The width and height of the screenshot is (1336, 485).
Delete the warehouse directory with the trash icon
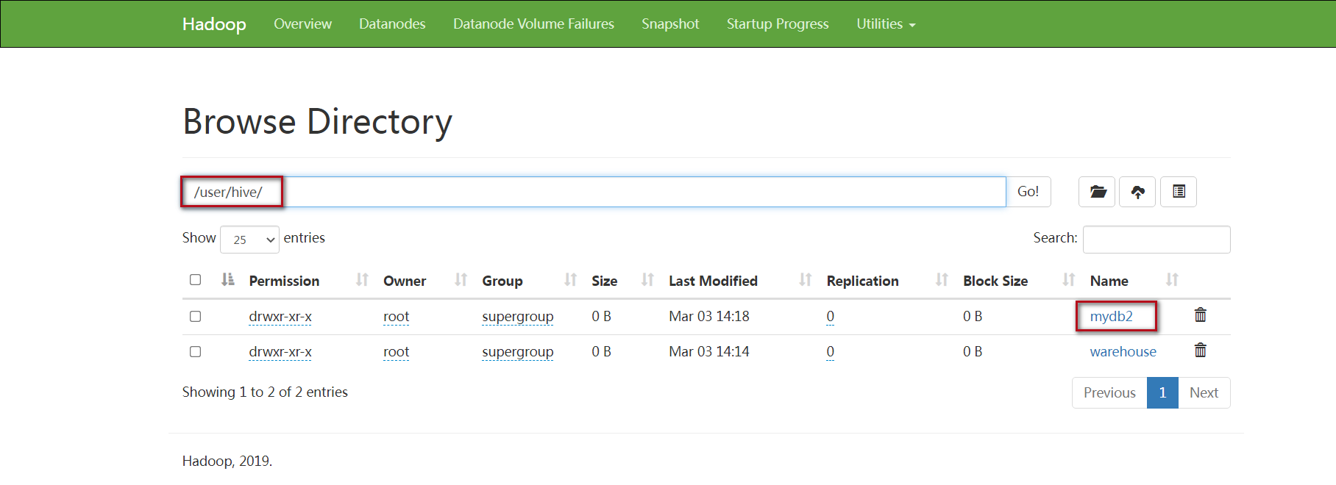click(1201, 351)
